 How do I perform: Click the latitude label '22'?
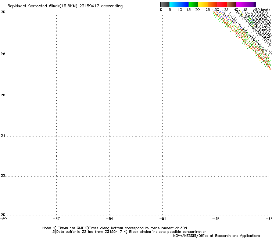coord(3,175)
